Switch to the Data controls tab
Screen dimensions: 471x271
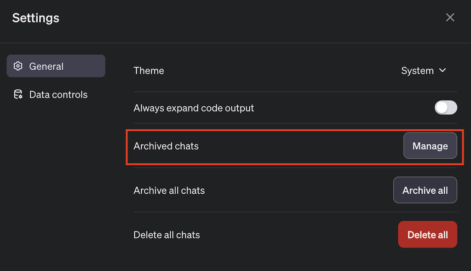tap(57, 95)
